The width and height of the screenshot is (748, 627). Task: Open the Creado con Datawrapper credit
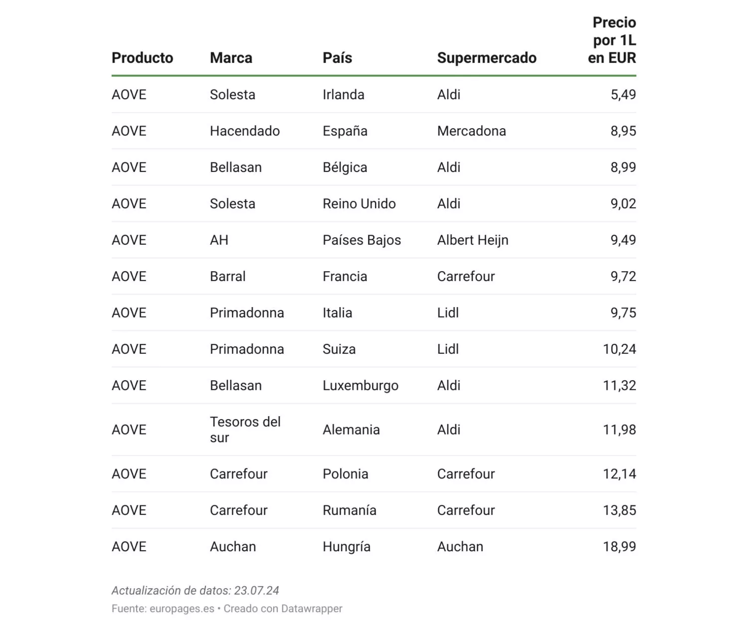[283, 609]
